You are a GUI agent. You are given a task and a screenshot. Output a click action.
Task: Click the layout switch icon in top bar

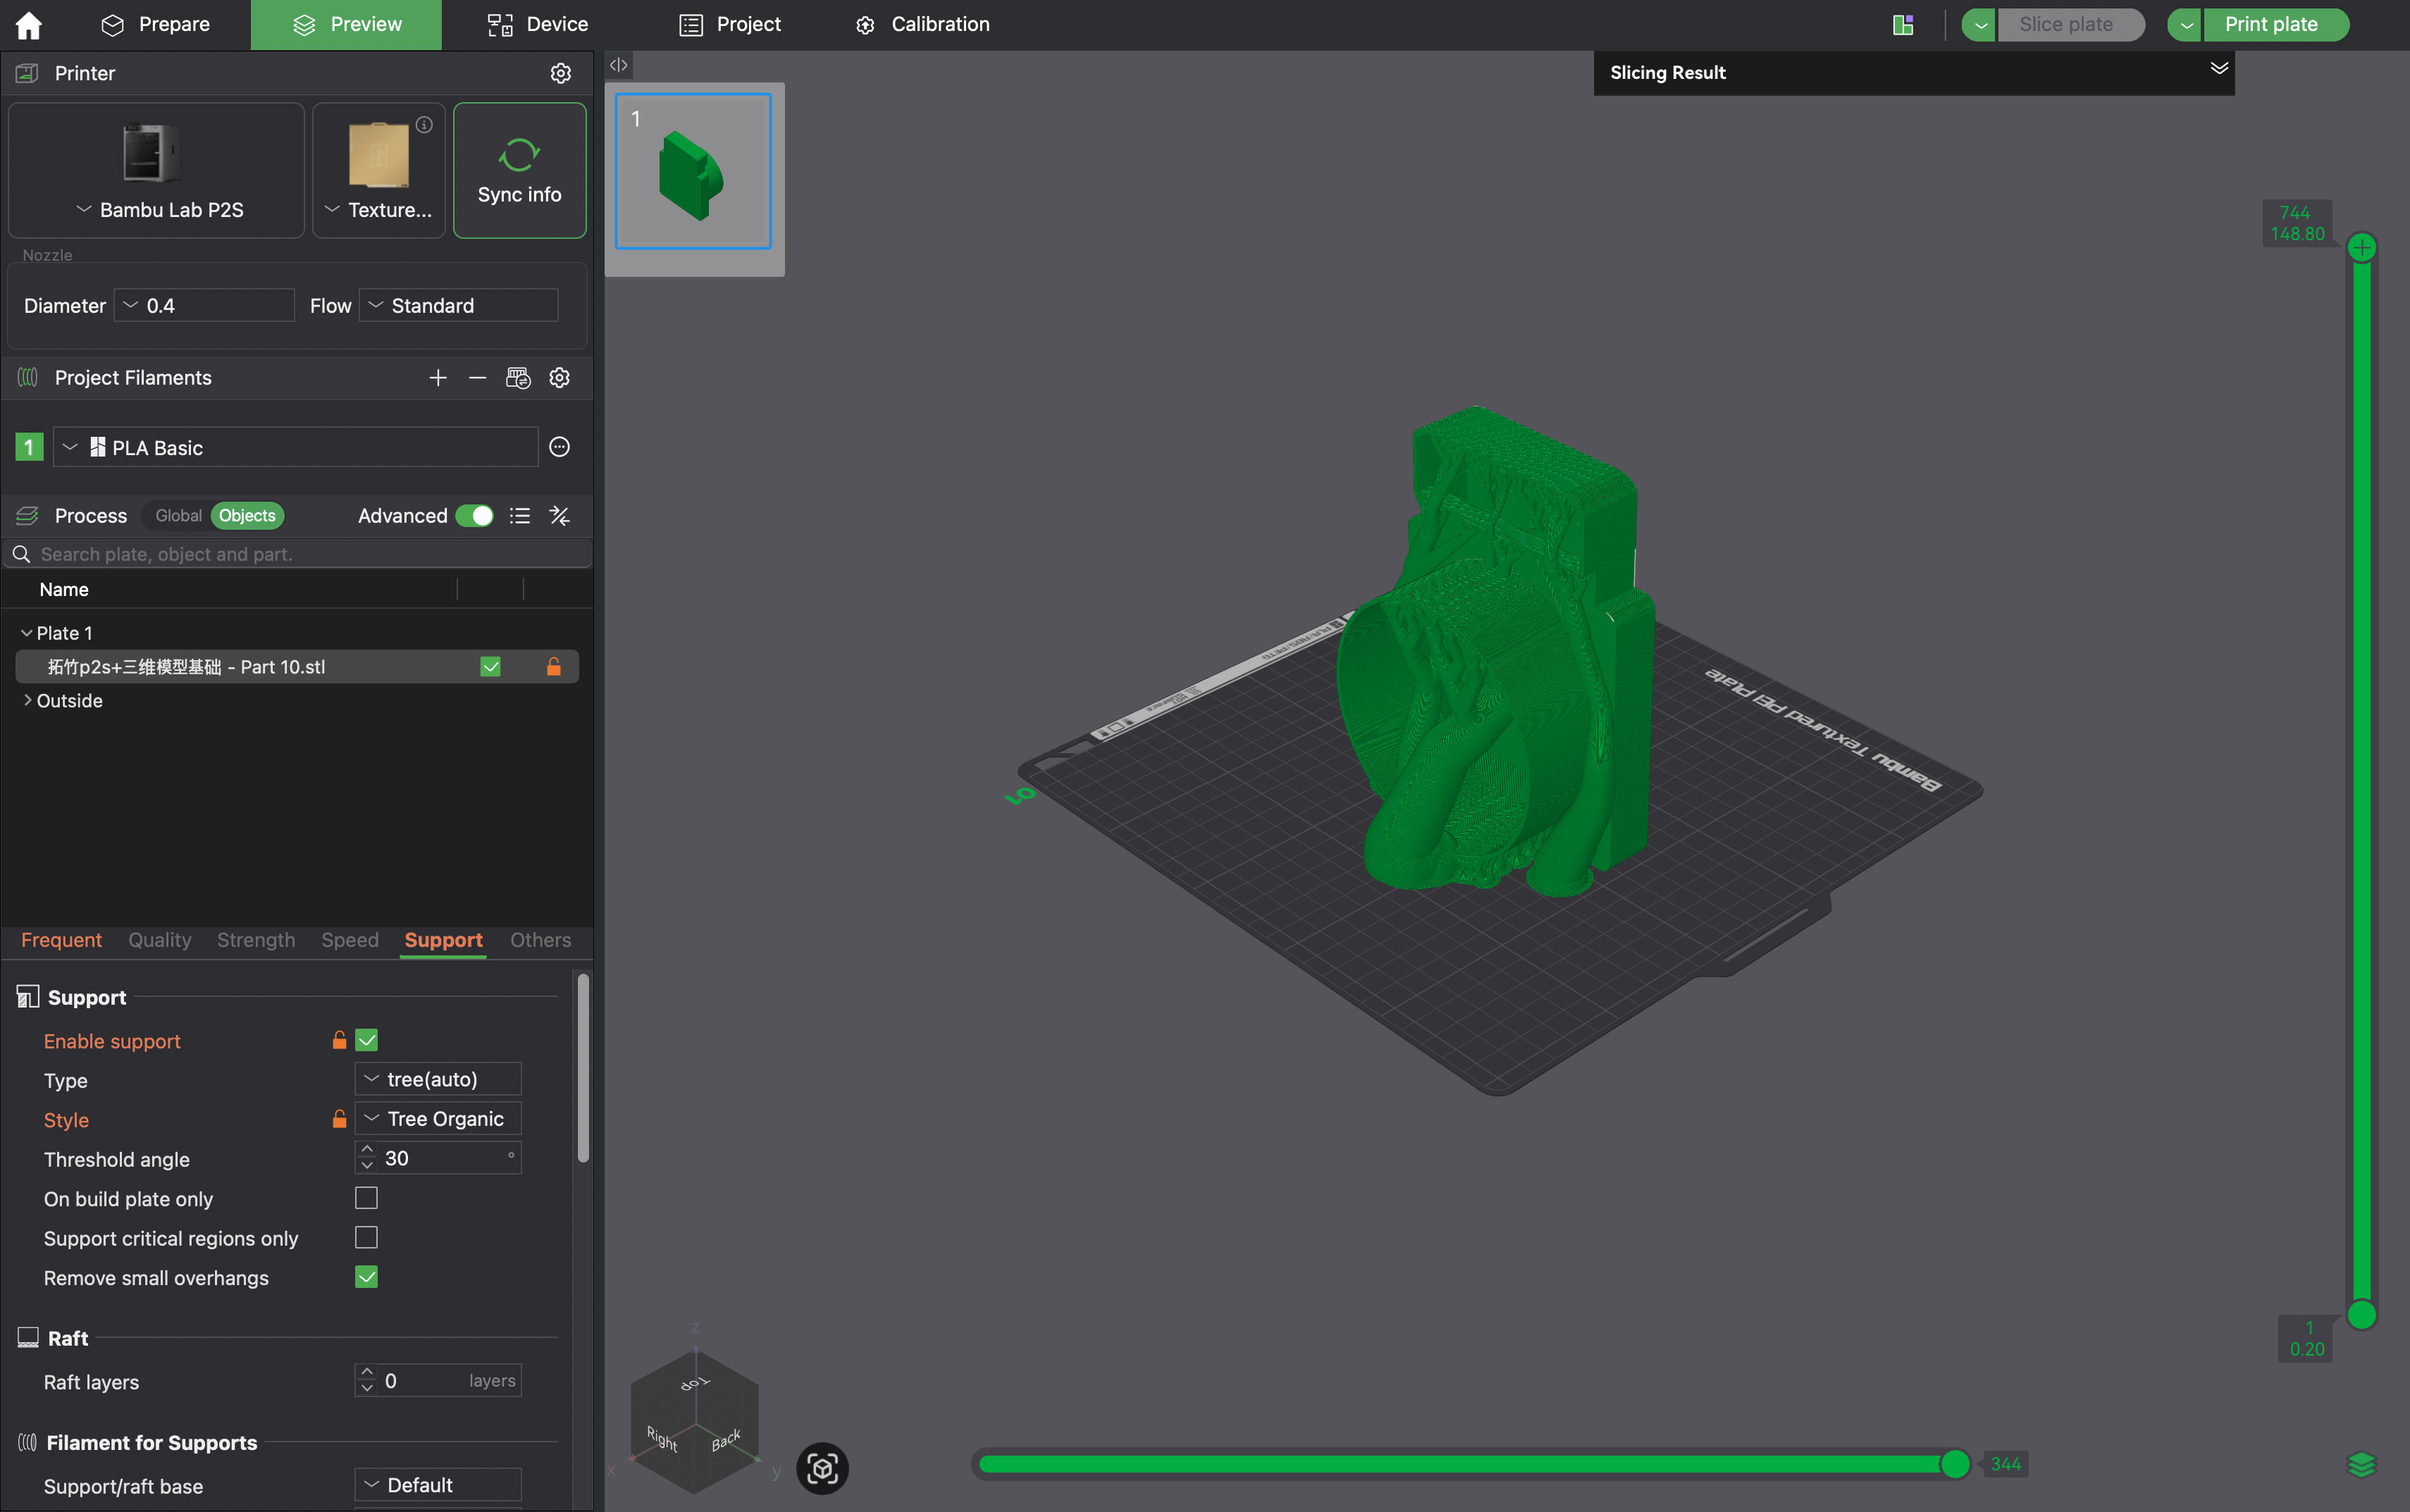coord(1903,25)
